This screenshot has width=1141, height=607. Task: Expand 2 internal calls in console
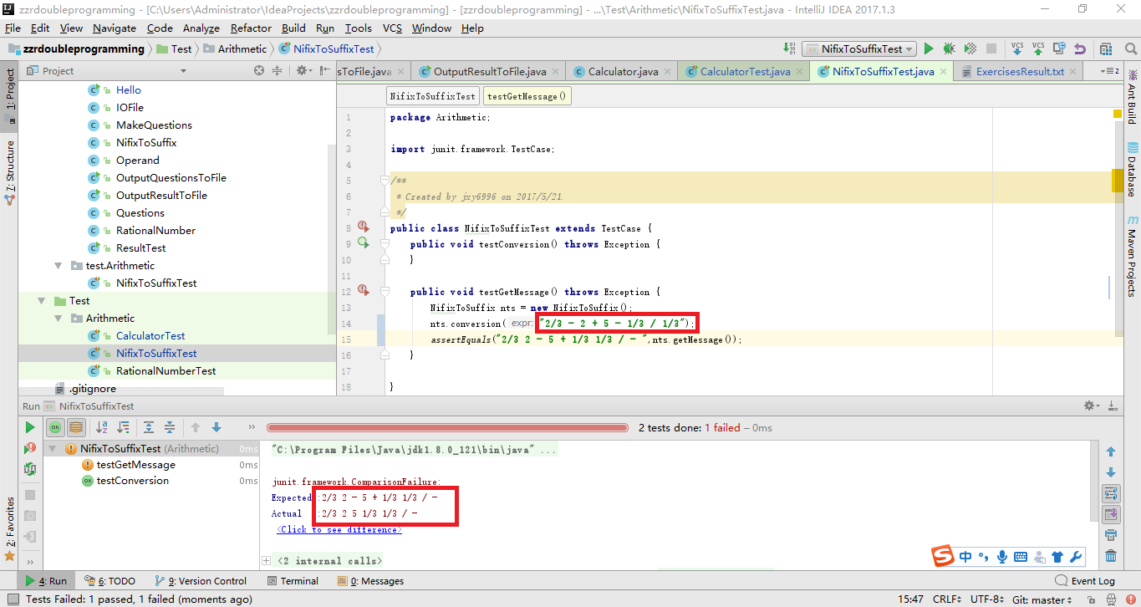pos(267,561)
